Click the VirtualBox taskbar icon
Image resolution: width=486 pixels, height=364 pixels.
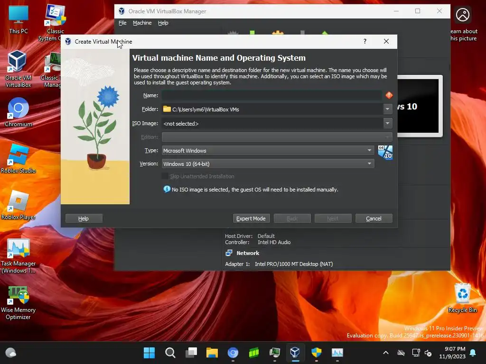point(295,353)
